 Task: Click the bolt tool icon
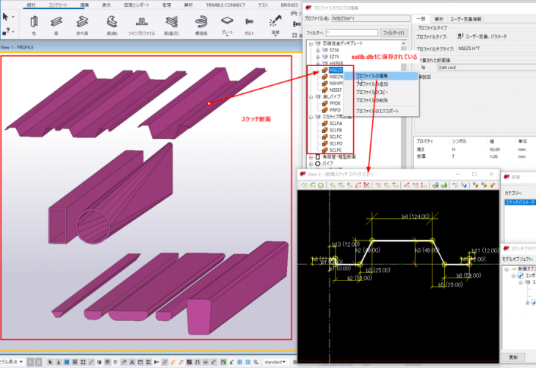[250, 22]
